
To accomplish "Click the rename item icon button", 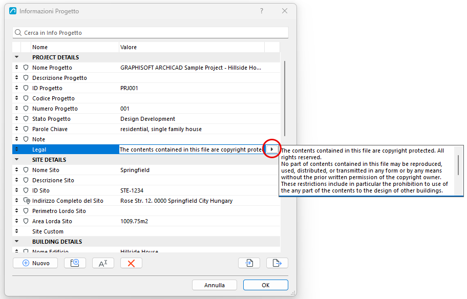I will (x=103, y=263).
